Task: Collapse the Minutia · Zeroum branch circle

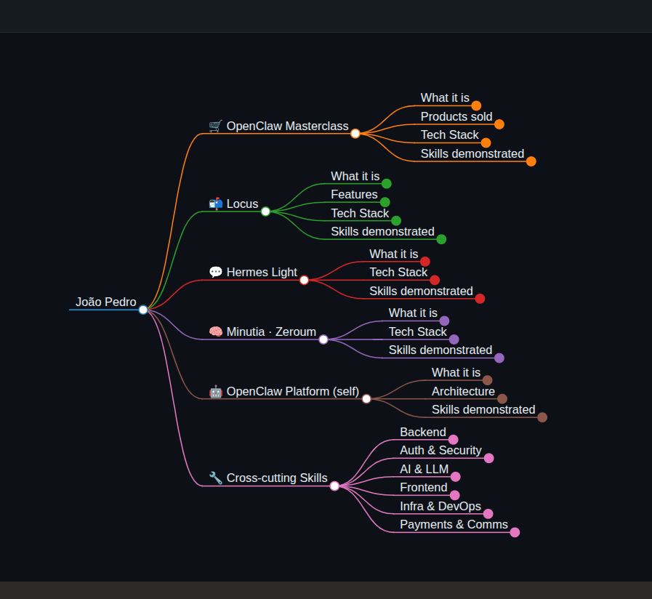Action: [323, 339]
